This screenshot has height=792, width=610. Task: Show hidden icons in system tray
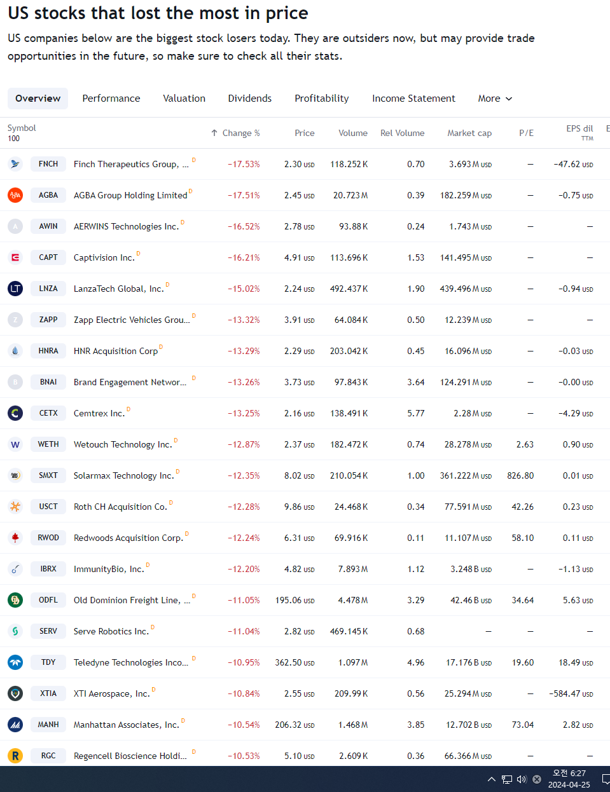[492, 779]
